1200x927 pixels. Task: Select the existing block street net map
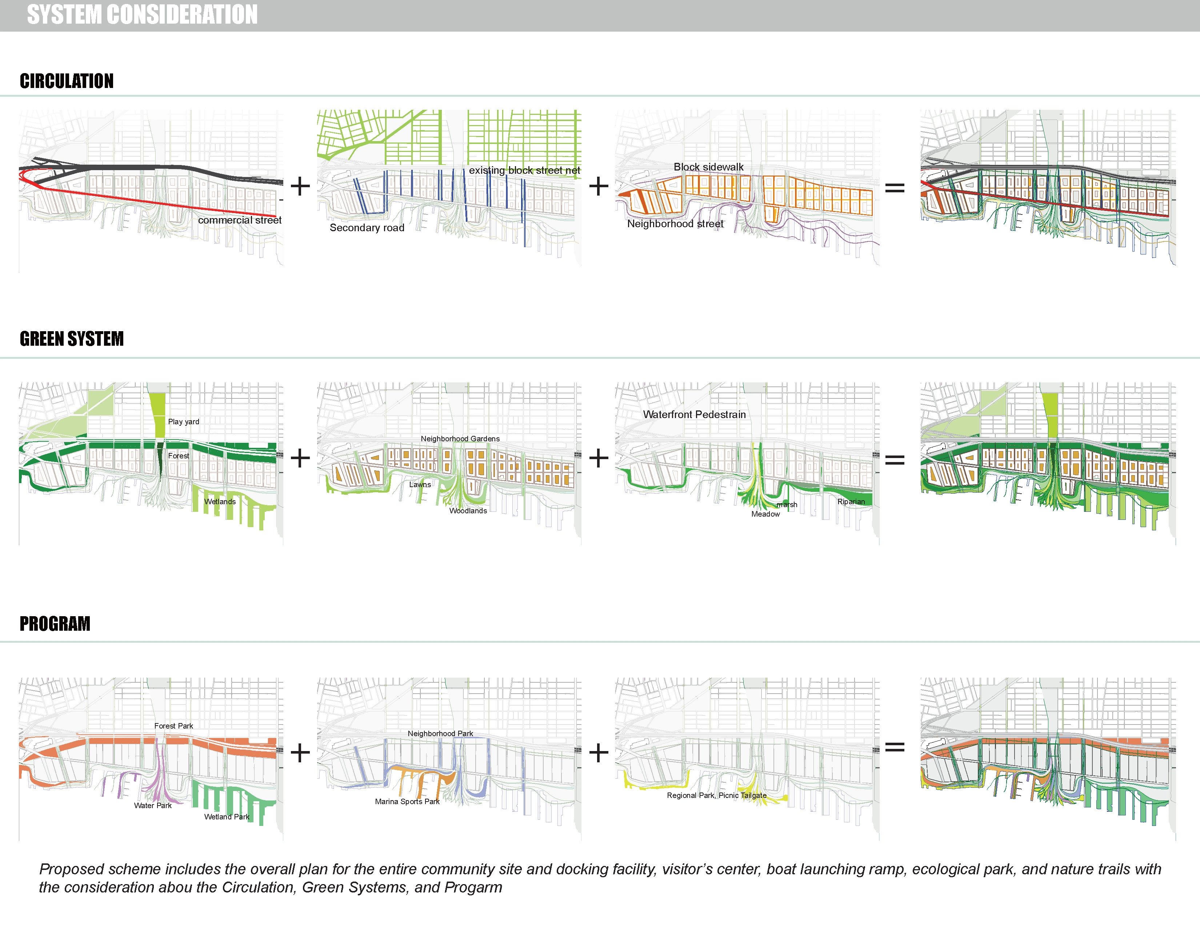pos(449,187)
